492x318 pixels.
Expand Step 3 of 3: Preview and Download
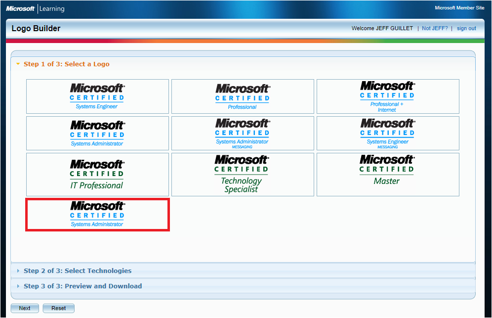point(82,286)
